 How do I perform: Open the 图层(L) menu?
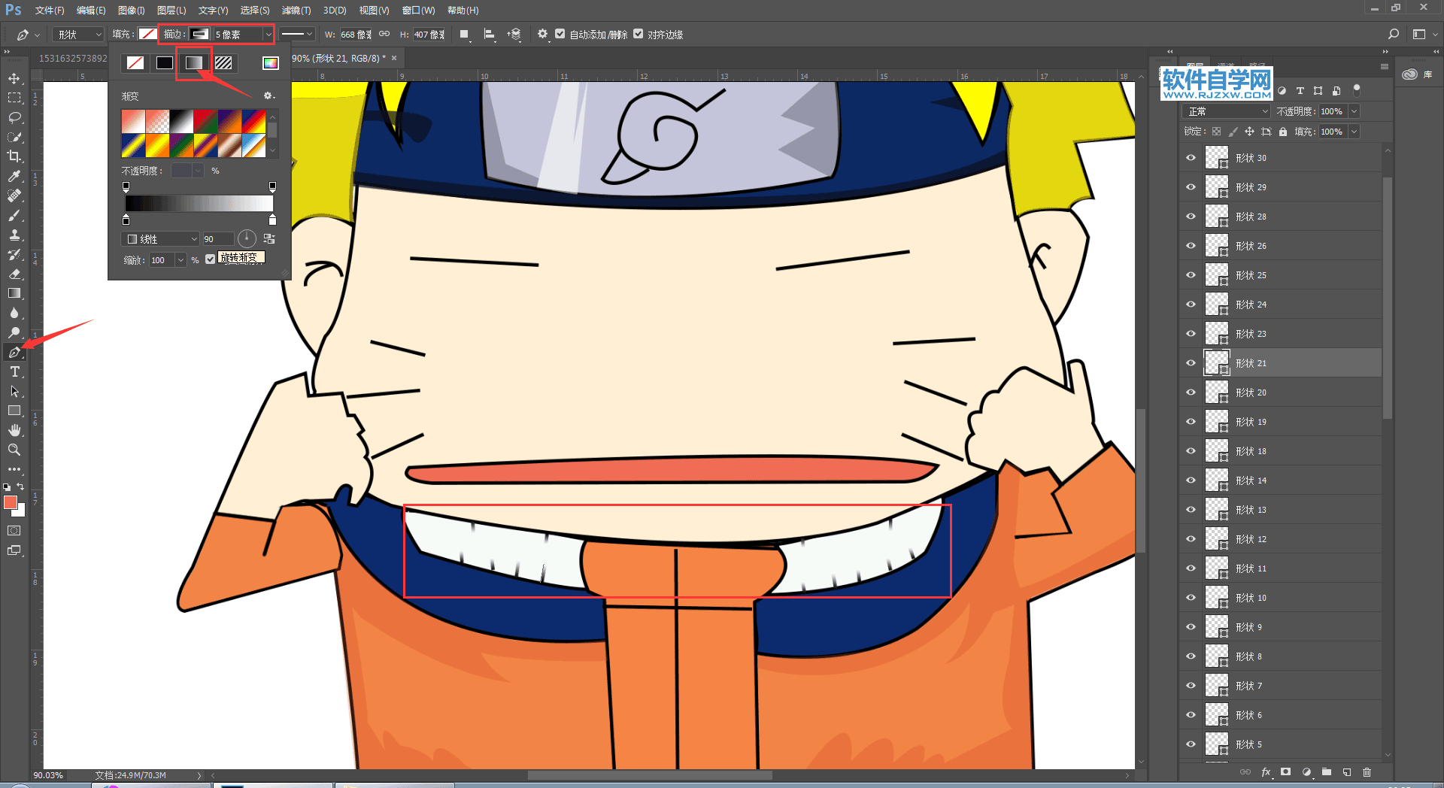tap(171, 11)
